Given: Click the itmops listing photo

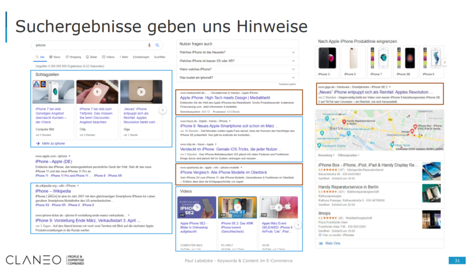Looking at the screenshot, I should 431,219.
